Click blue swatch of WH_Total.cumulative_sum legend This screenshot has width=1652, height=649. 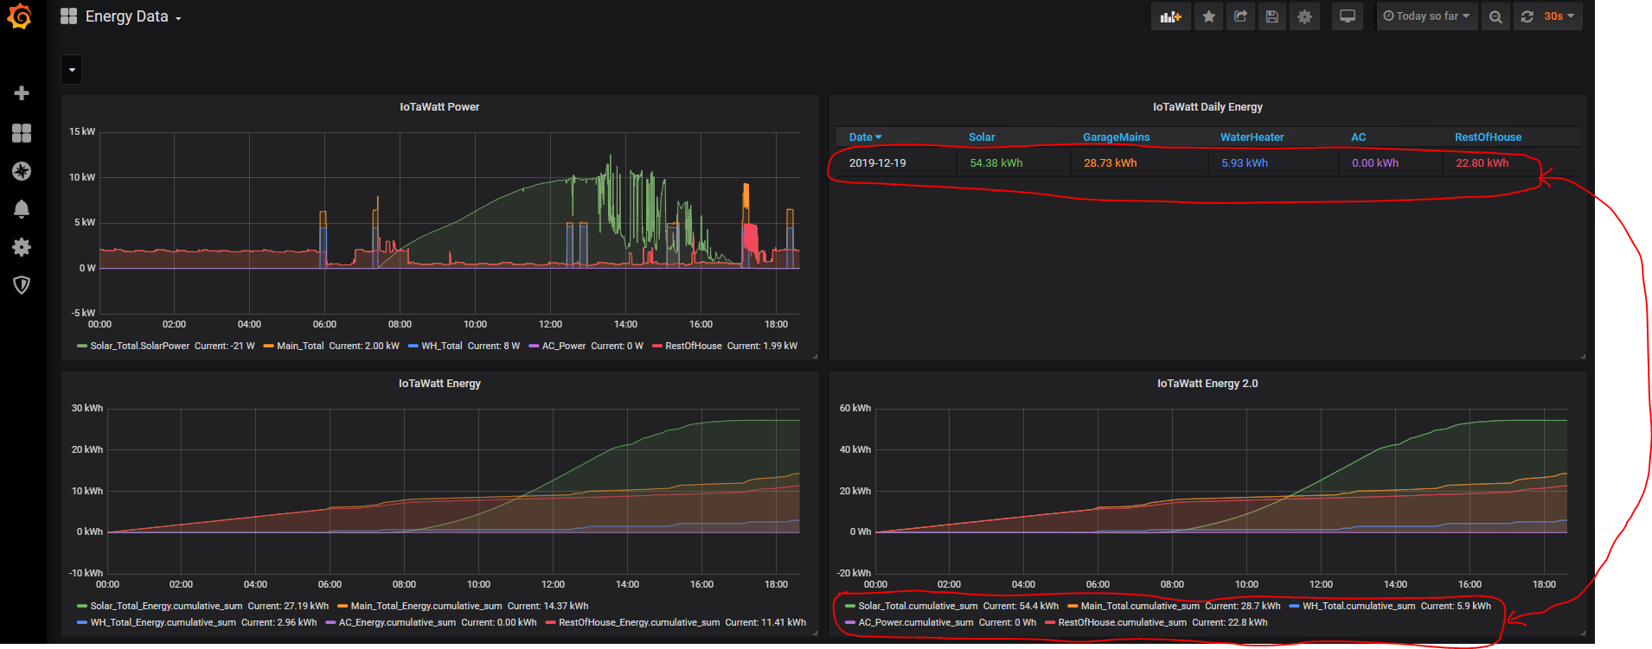(x=1294, y=607)
